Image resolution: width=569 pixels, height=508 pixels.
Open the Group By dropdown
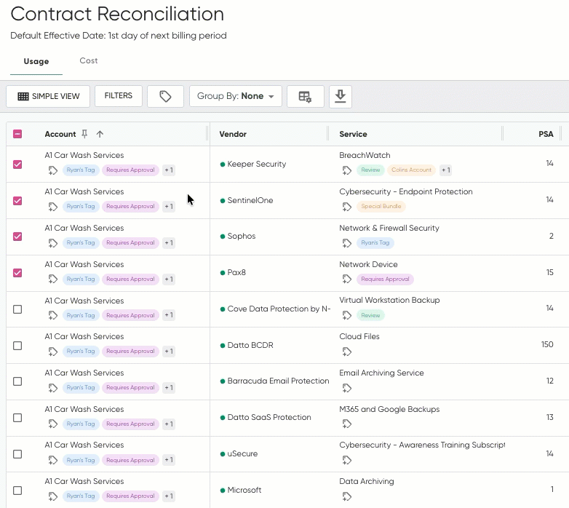(235, 96)
